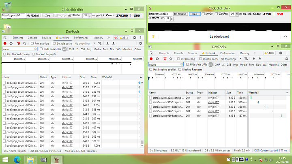Screen dimensions: 292x164
Task: Switch to Elements tab in right DevTools
Action: [x=164, y=53]
